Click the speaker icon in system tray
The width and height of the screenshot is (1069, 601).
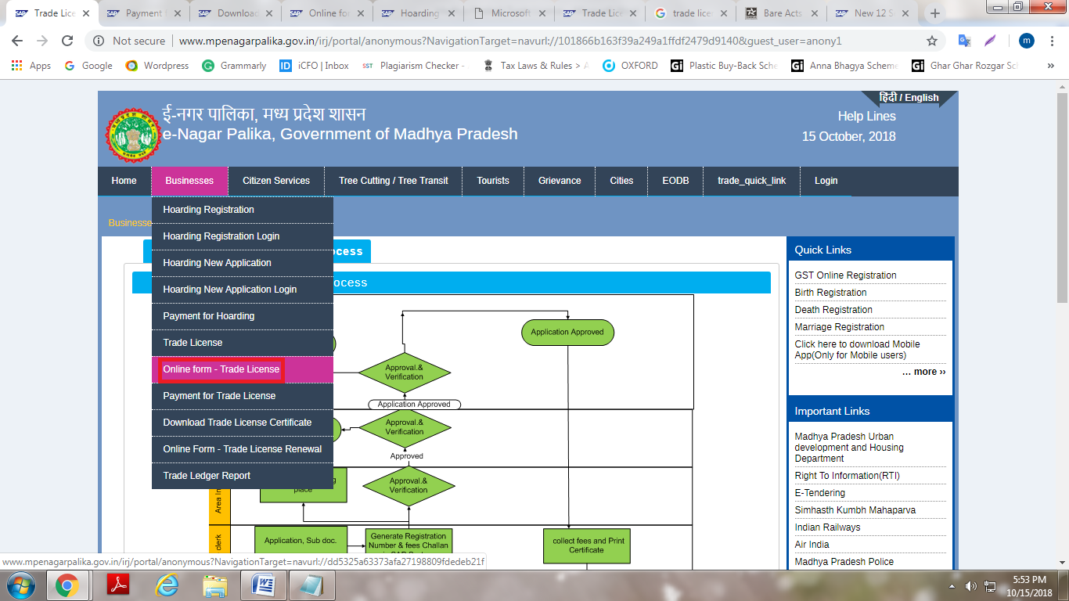(970, 585)
